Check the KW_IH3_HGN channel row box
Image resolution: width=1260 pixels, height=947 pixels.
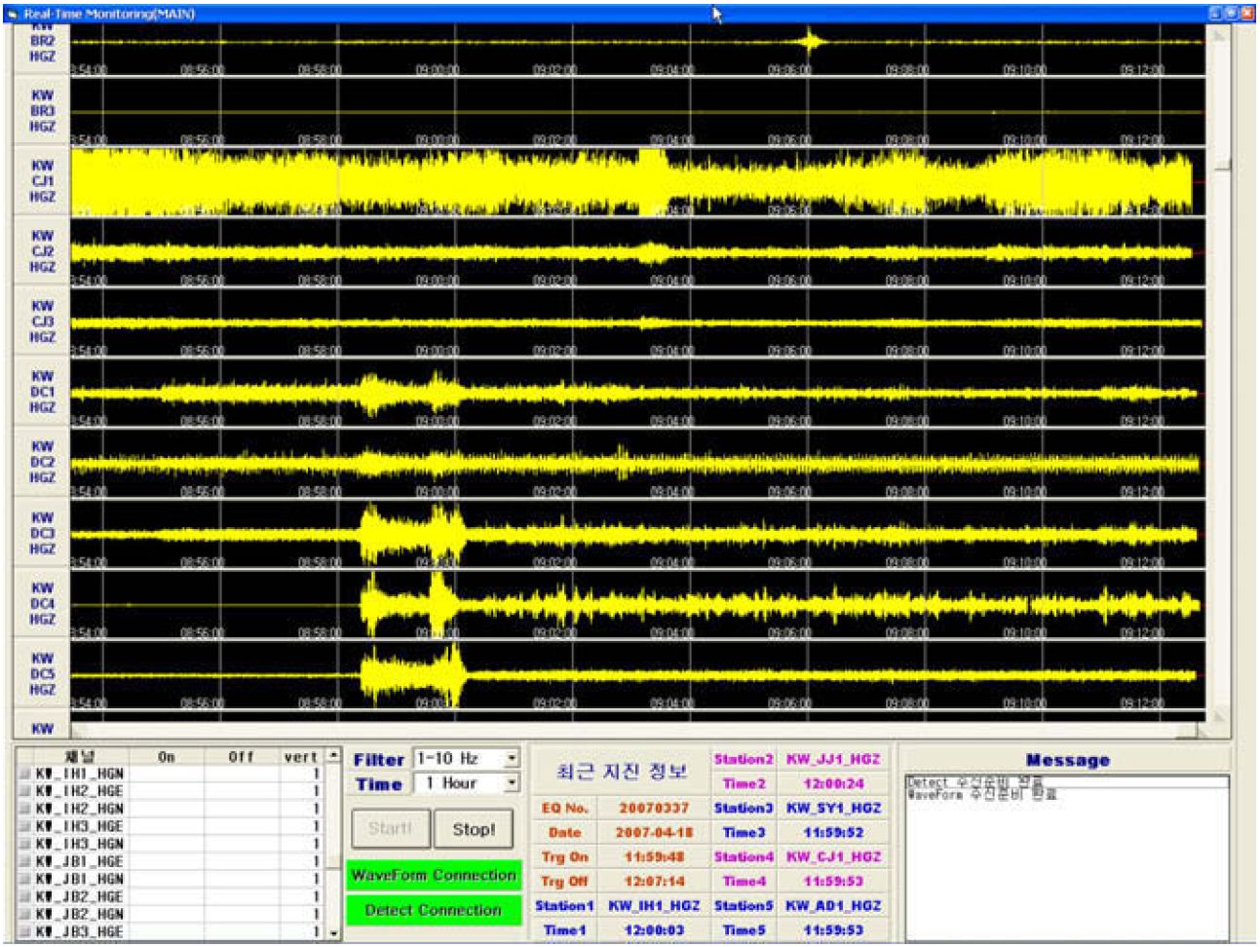pos(25,844)
